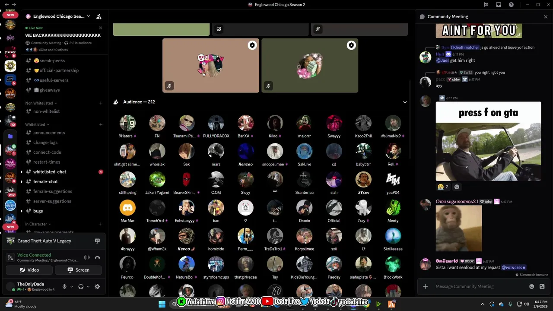553x311 pixels.
Task: Click the voice connection signal icon
Action: (x=10, y=258)
